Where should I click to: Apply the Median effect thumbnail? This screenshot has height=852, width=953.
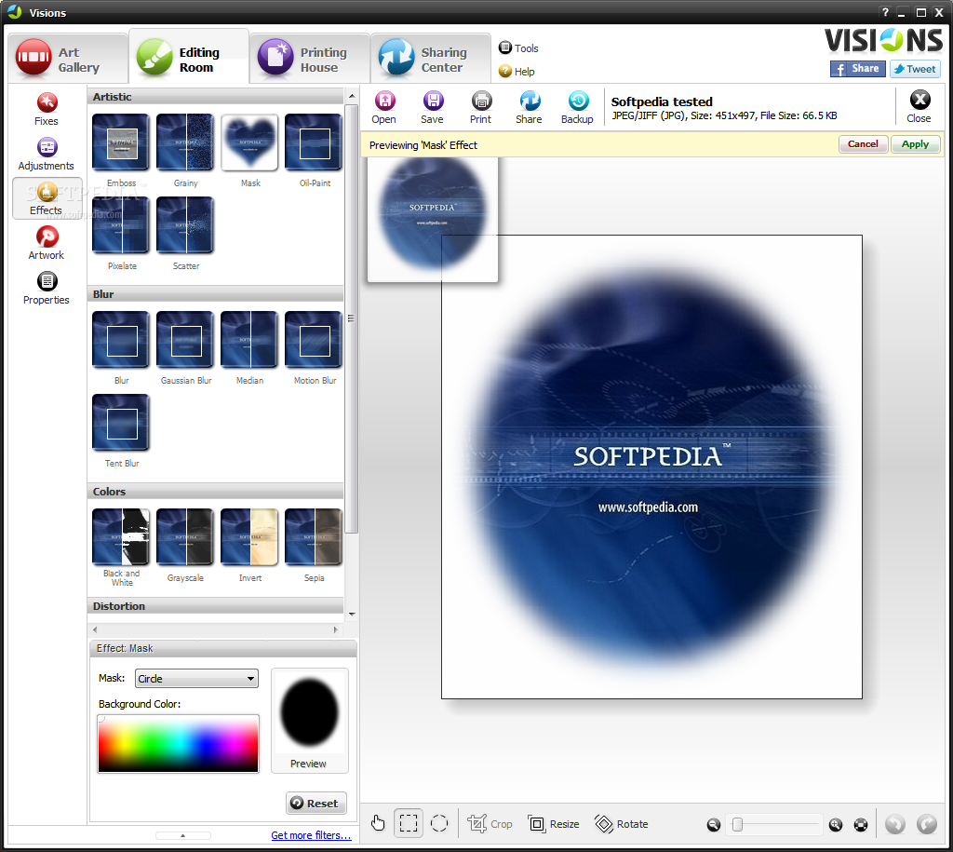(x=249, y=340)
